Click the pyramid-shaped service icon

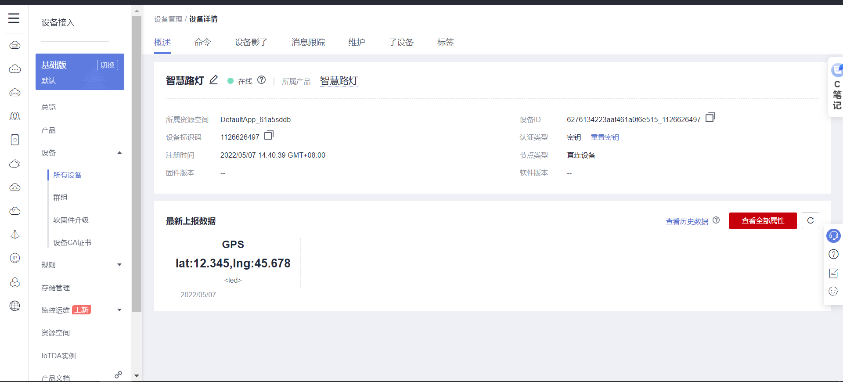pyautogui.click(x=15, y=234)
